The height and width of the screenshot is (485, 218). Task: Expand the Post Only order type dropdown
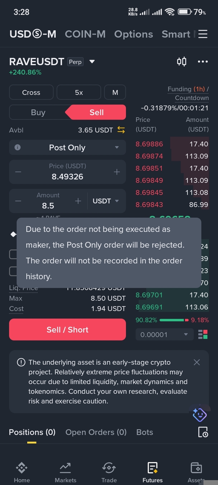(x=117, y=147)
